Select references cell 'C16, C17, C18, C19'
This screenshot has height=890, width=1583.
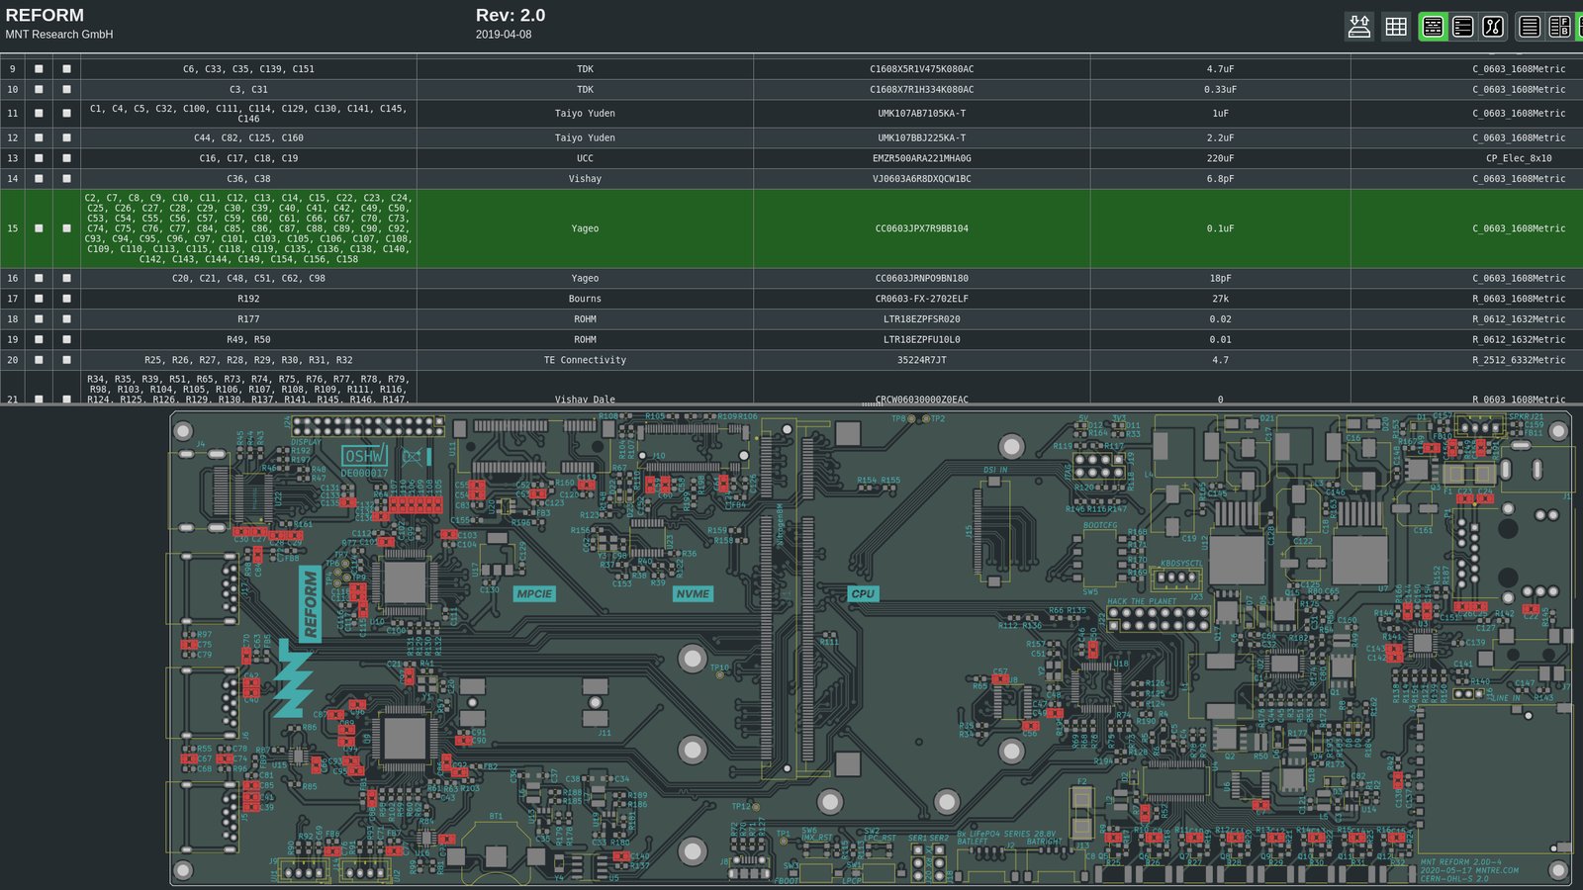[x=248, y=158]
